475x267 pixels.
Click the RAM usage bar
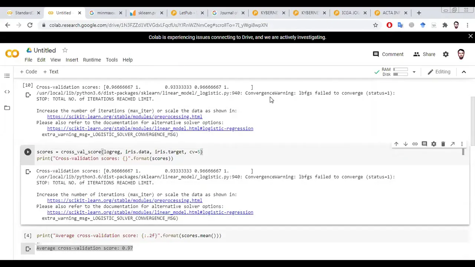click(x=400, y=69)
